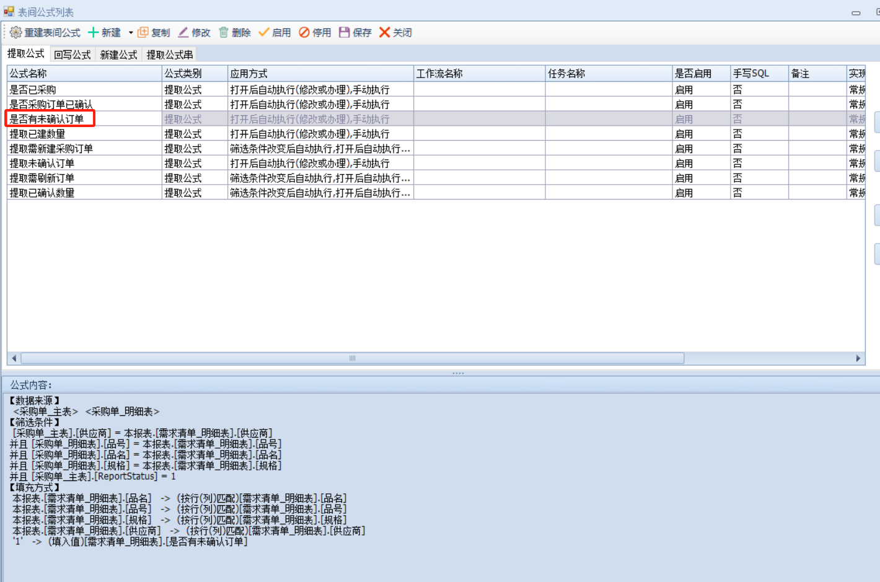Viewport: 880px width, 582px height.
Task: Click the 重建表间公式 gear icon
Action: point(15,32)
